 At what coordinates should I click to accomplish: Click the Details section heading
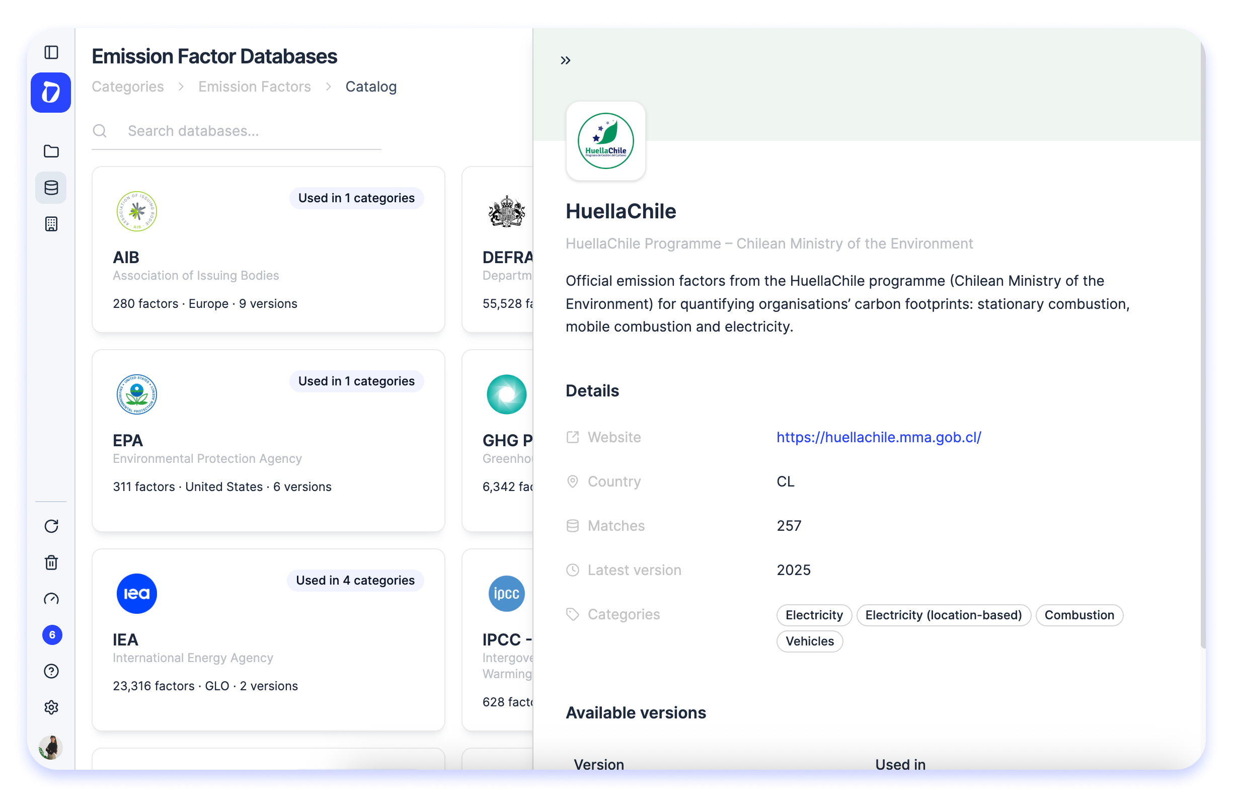point(593,391)
